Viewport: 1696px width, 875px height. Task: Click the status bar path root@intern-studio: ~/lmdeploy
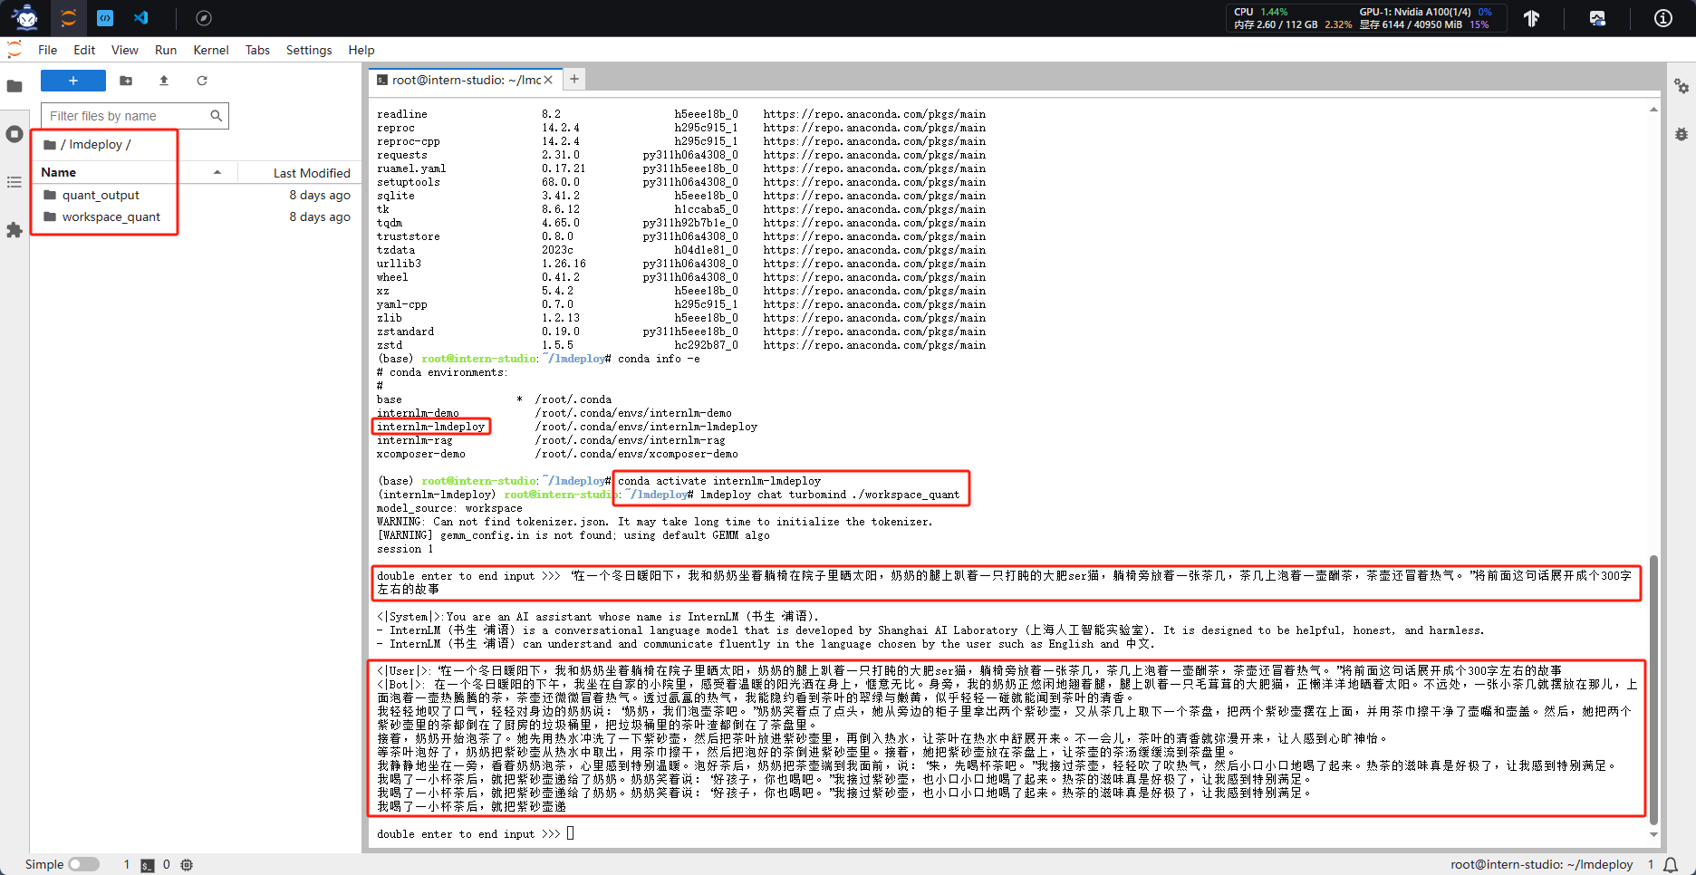(x=1541, y=865)
